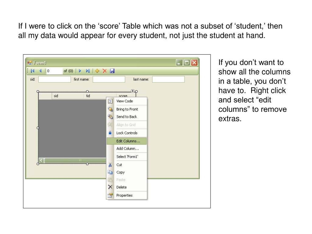Viewport: 312px width, 234px height.
Task: Click the tid column header in grid
Action: point(100,96)
